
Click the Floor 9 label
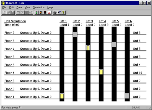[x=9, y=33]
